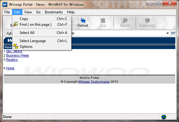This screenshot has height=122, width=179.
Task: Open the Bookmarks menu in the menu bar
Action: 54,12
